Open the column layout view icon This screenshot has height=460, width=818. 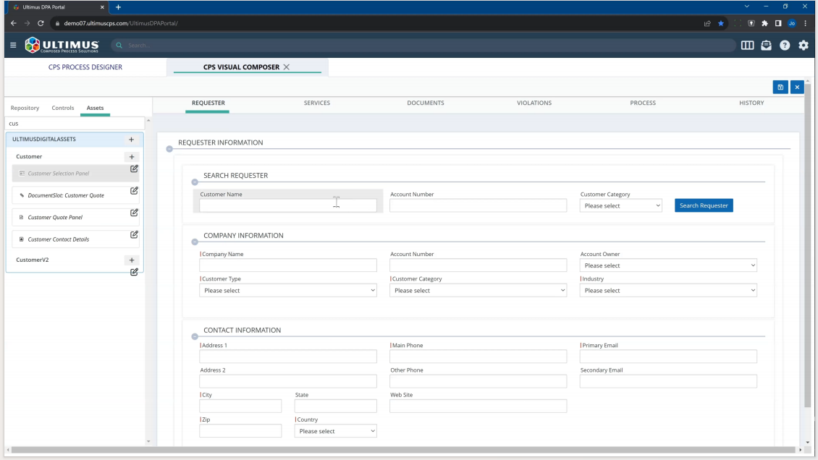(x=747, y=46)
